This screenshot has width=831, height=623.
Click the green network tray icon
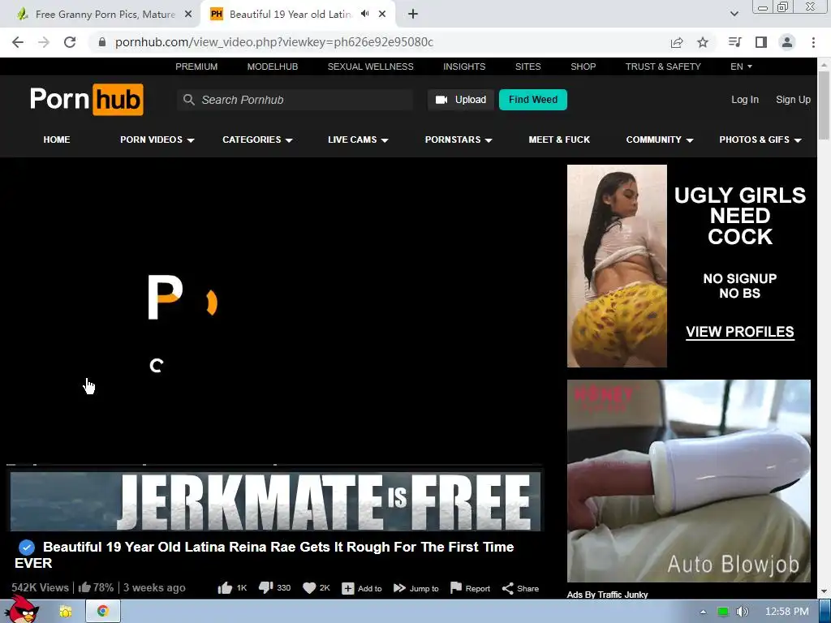click(722, 612)
